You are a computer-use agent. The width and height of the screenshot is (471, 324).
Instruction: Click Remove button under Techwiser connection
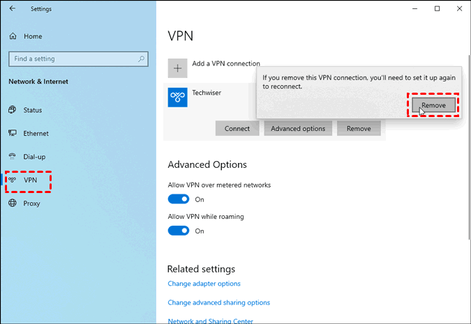pos(359,128)
